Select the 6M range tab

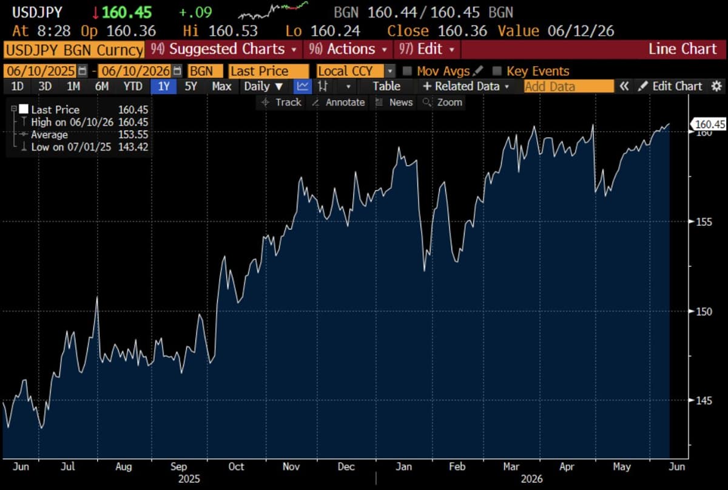pos(102,86)
